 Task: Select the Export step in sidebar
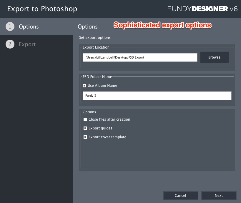(x=36, y=44)
